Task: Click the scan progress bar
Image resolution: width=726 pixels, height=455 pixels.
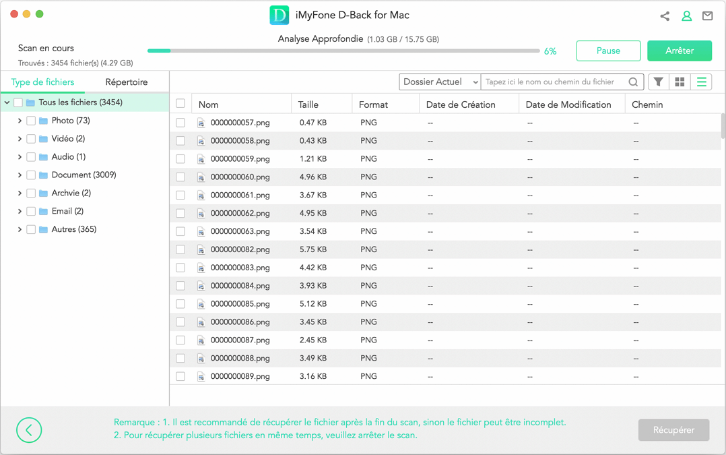Action: click(x=343, y=51)
